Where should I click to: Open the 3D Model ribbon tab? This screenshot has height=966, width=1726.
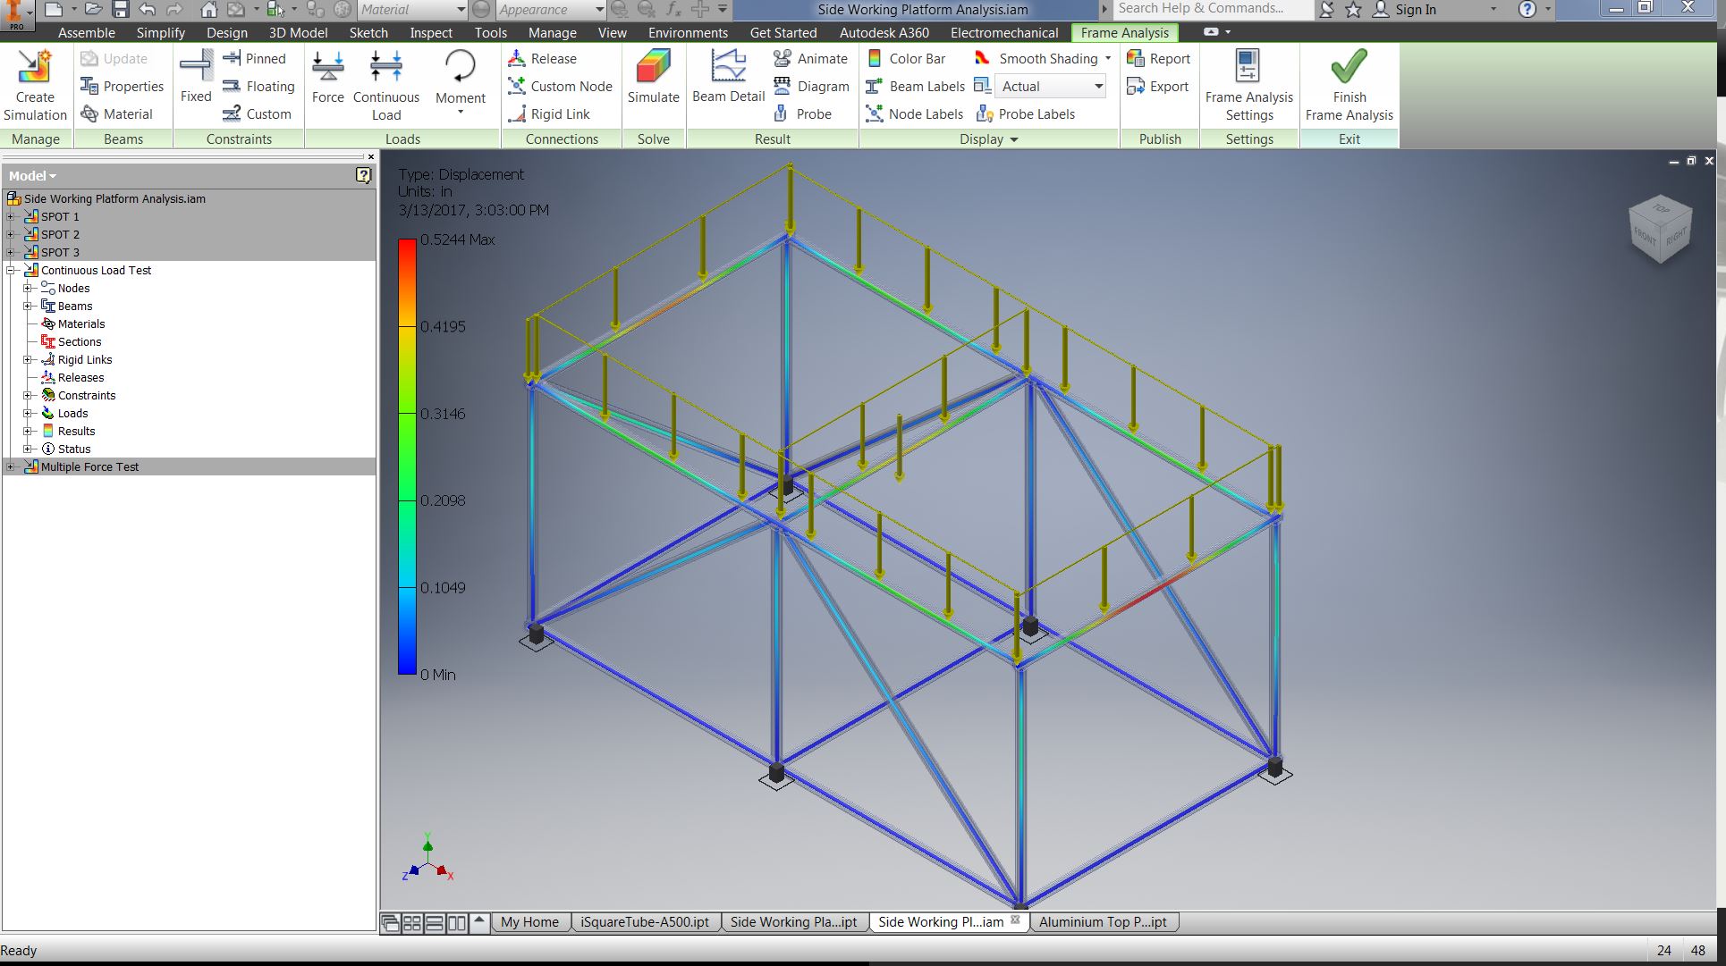click(298, 32)
